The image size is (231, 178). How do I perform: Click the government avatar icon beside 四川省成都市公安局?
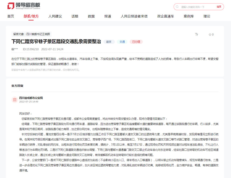click(15, 99)
